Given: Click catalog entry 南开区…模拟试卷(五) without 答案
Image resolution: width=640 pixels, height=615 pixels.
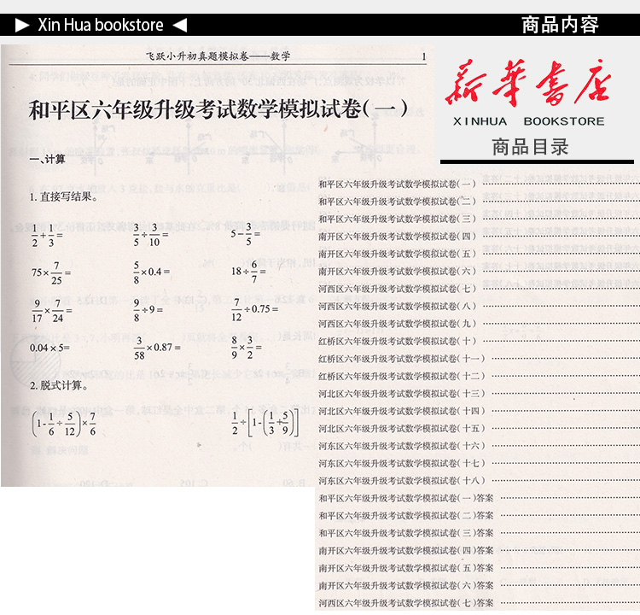Looking at the screenshot, I should tap(397, 254).
